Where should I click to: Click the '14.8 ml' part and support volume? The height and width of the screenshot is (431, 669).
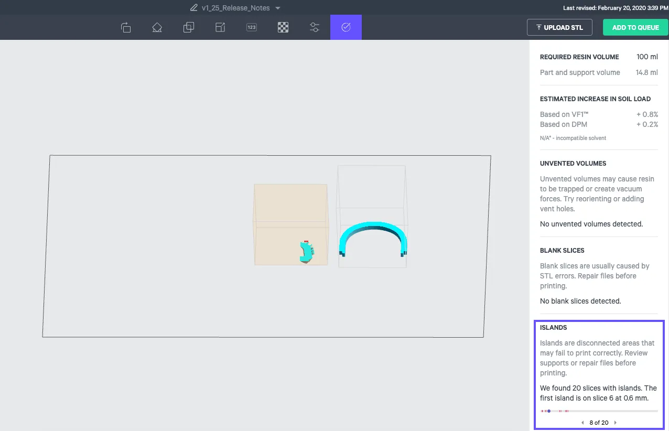pyautogui.click(x=647, y=72)
